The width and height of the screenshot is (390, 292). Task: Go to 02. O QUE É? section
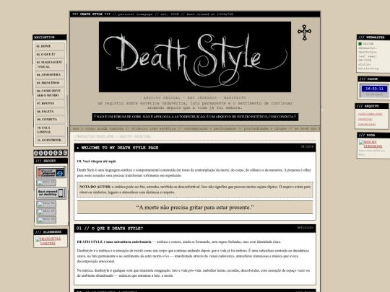click(x=50, y=54)
